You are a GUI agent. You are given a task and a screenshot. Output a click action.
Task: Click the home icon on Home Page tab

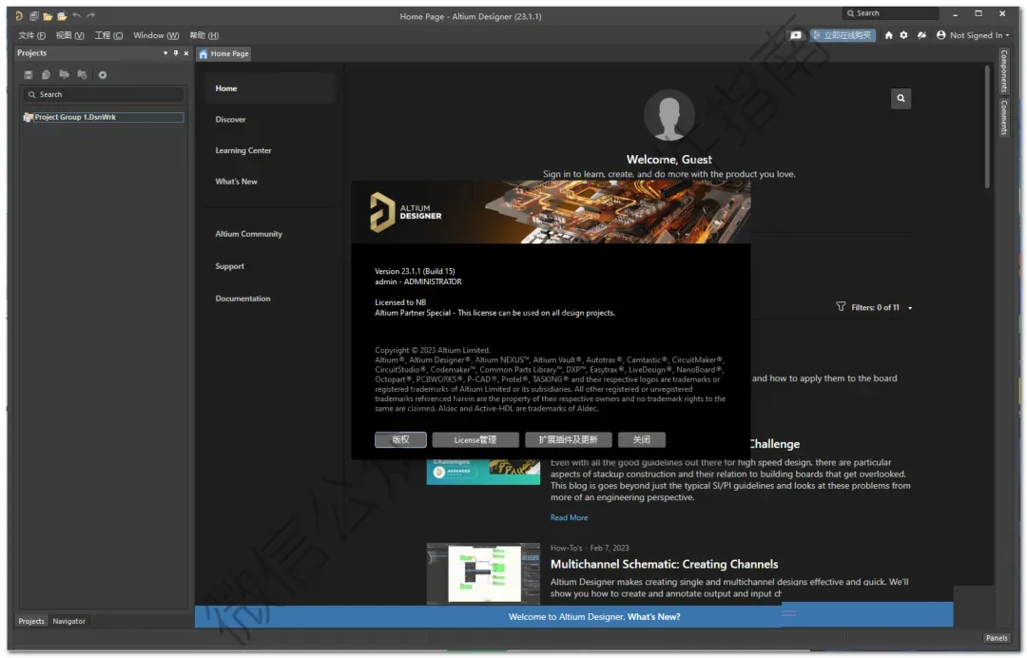click(x=203, y=53)
